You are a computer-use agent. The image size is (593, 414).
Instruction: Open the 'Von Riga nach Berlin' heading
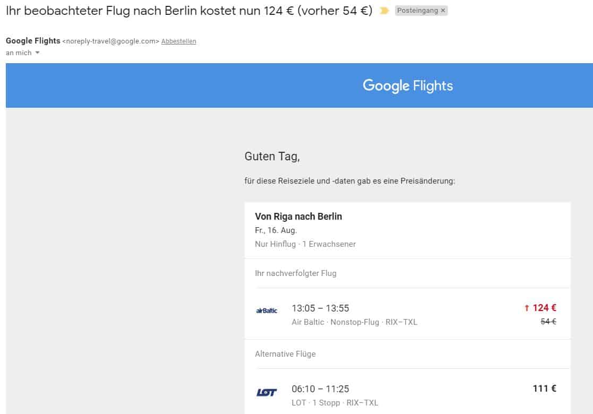pyautogui.click(x=298, y=217)
